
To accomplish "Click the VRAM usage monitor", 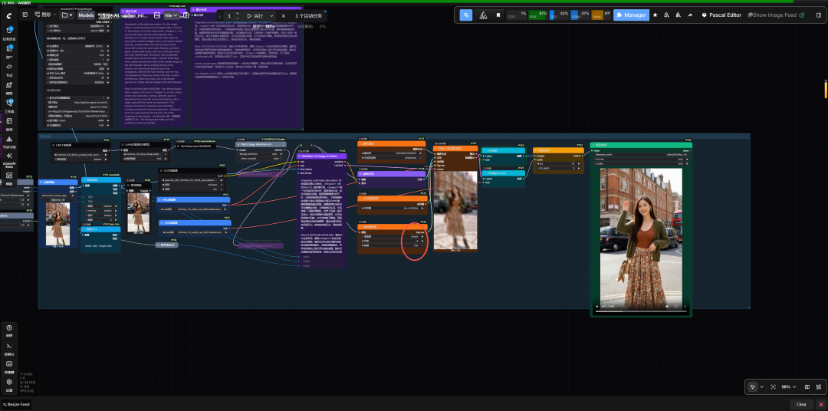I will 580,15.
